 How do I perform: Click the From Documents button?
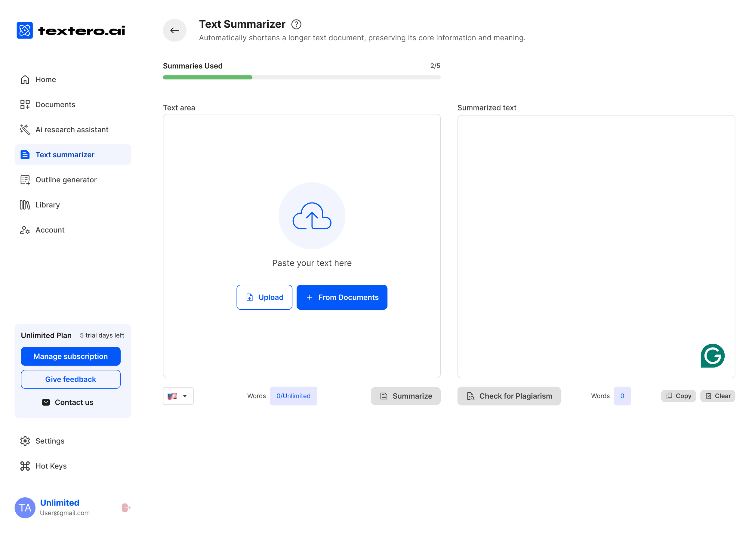click(x=342, y=297)
